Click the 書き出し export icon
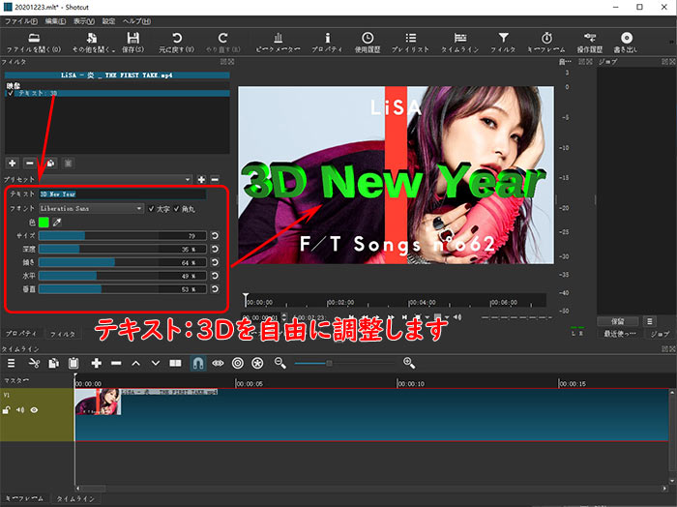The image size is (677, 507). click(626, 43)
